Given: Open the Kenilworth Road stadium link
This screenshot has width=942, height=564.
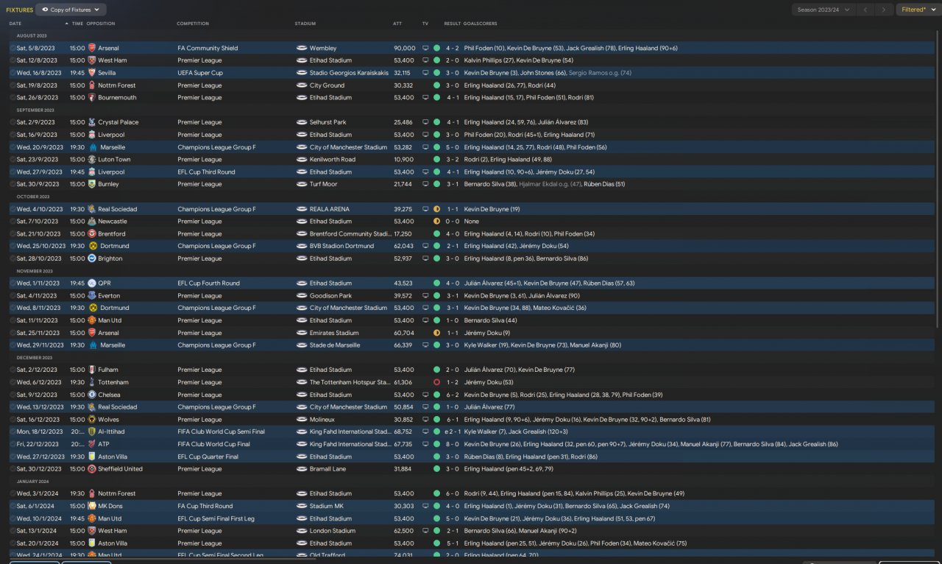Looking at the screenshot, I should (333, 159).
